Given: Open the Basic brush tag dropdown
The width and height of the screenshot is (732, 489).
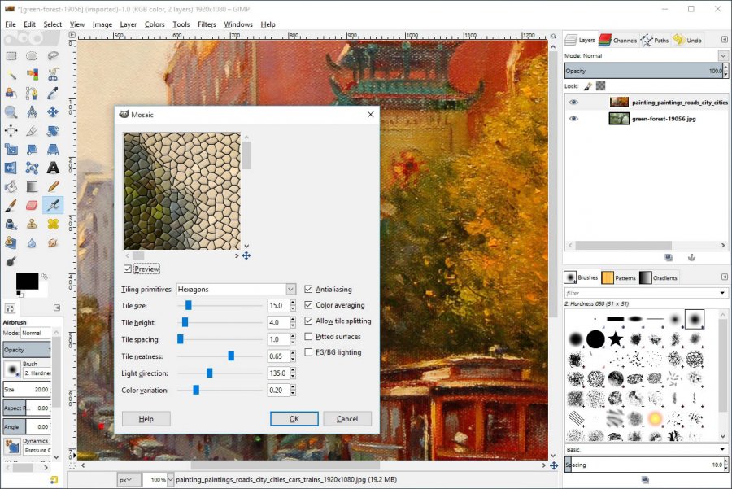Looking at the screenshot, I should (x=723, y=449).
